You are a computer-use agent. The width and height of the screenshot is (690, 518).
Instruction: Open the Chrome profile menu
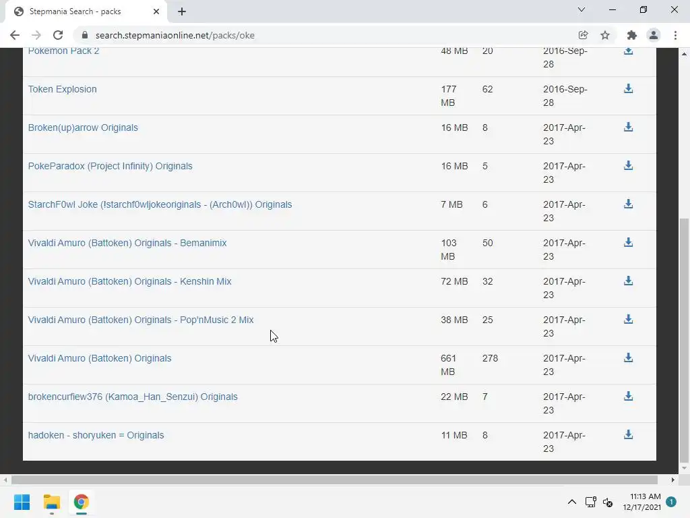(654, 35)
